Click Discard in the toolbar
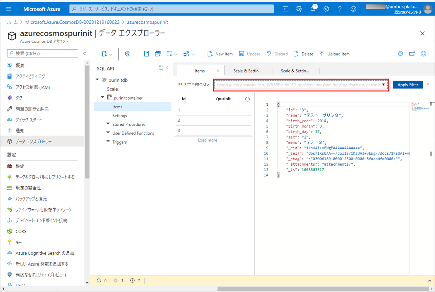 coord(277,54)
